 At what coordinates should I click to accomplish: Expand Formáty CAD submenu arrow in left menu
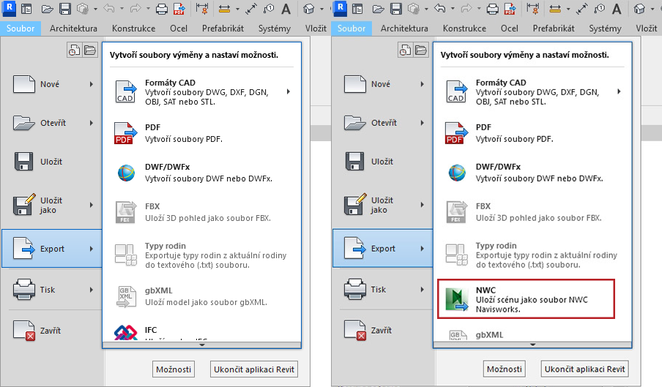[x=289, y=91]
